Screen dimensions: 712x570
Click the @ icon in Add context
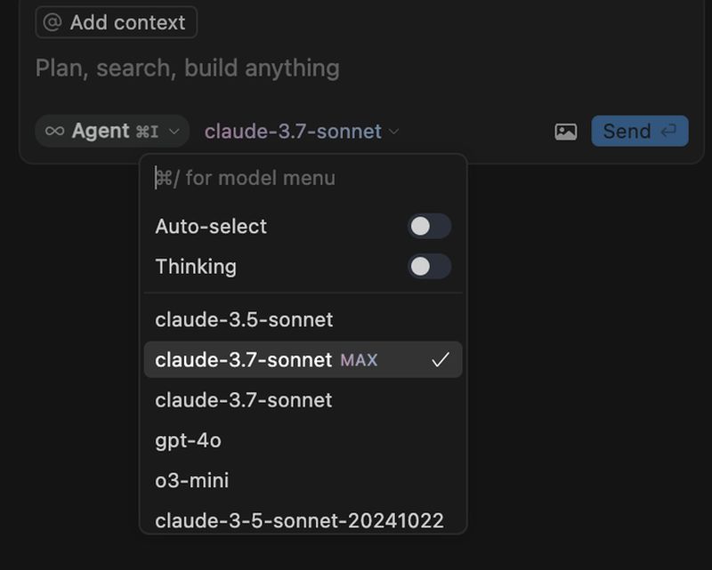(55, 22)
